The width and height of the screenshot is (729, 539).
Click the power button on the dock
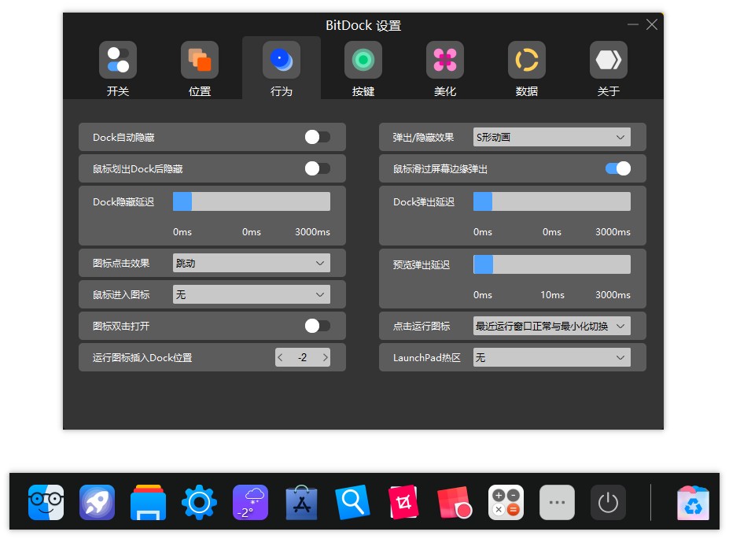click(x=608, y=501)
